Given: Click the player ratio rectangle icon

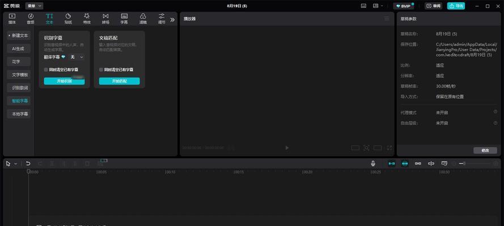Looking at the screenshot, I should (355, 147).
